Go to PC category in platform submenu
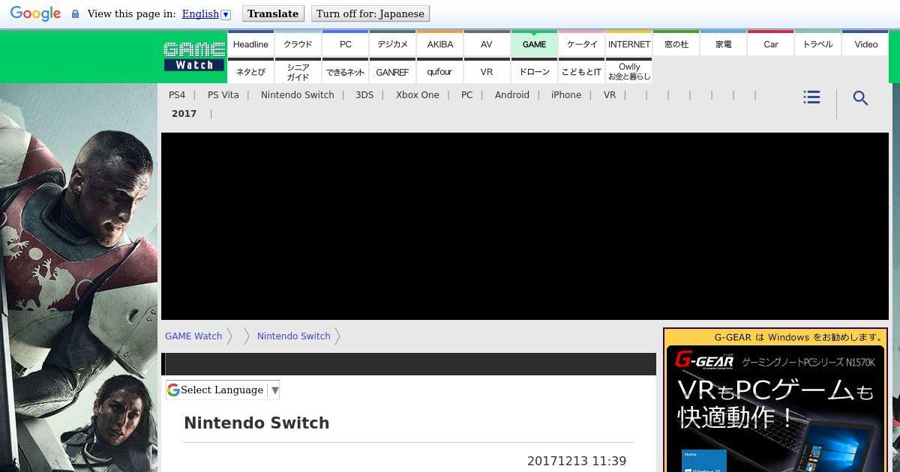 (x=467, y=95)
